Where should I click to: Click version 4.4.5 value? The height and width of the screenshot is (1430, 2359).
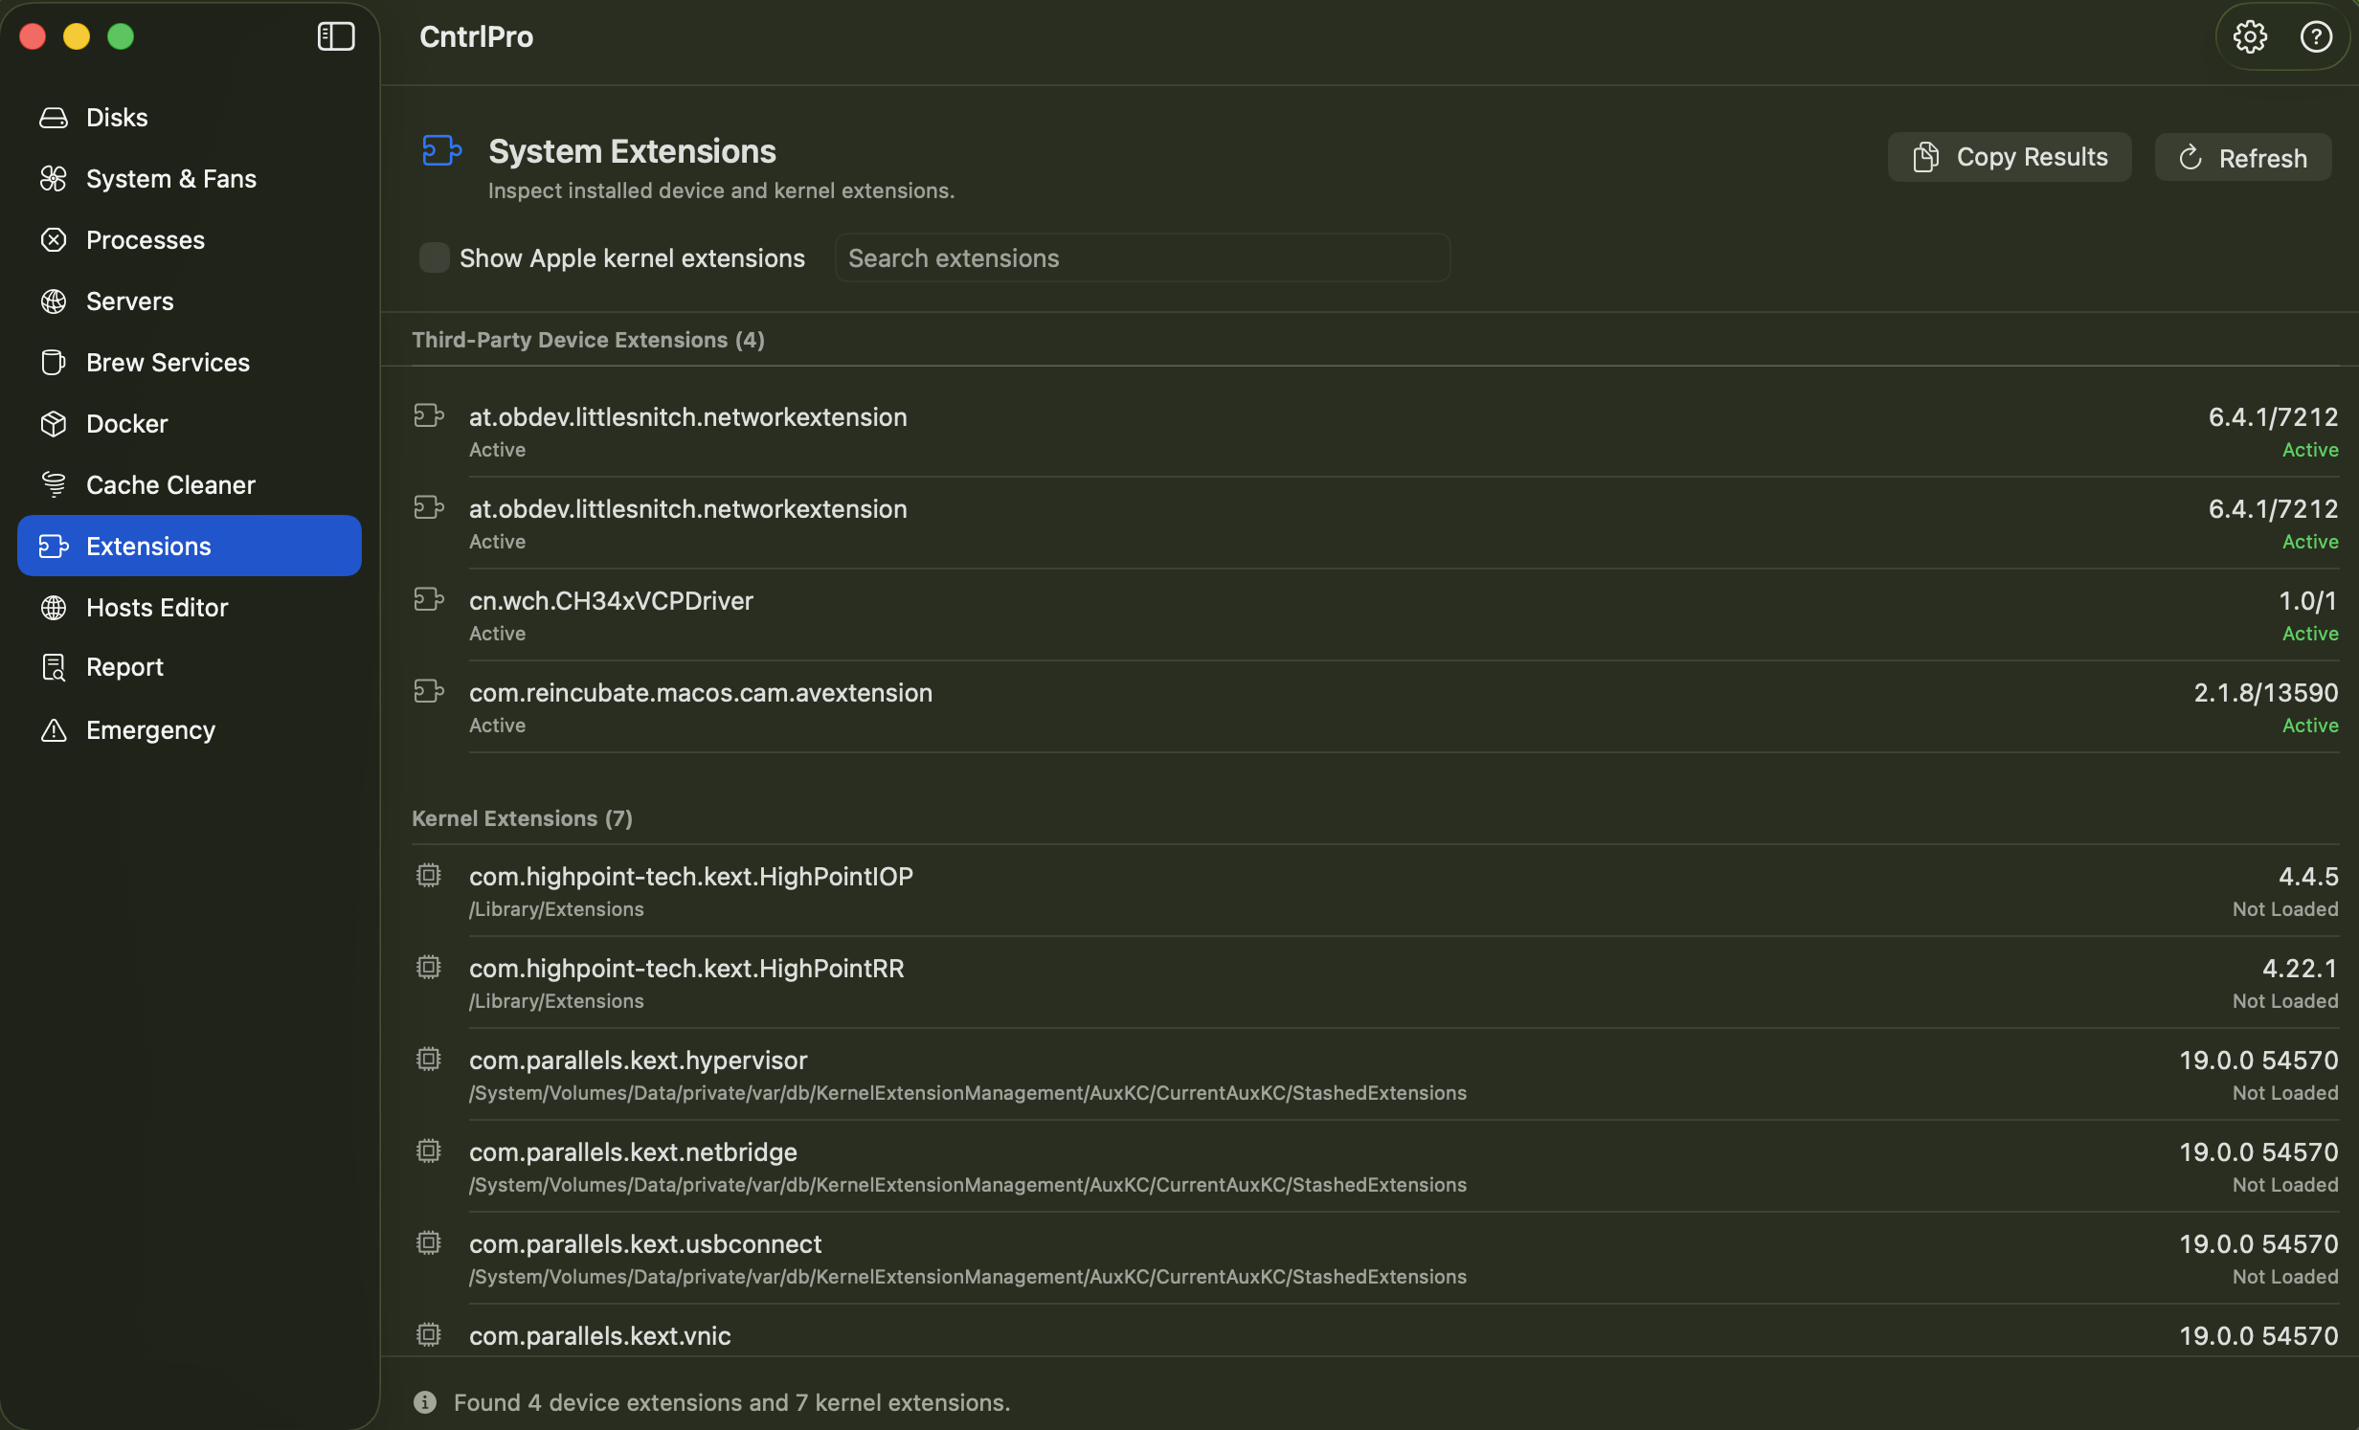pyautogui.click(x=2308, y=877)
